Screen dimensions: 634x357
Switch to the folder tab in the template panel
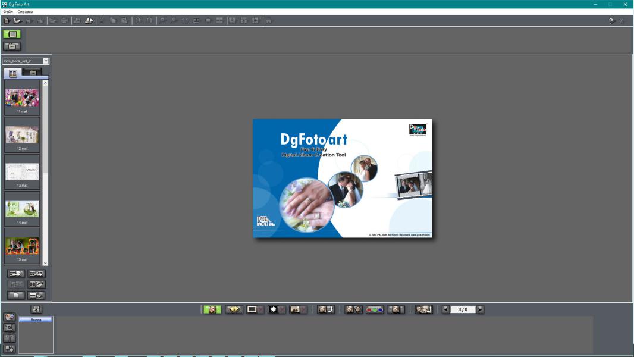coord(32,73)
